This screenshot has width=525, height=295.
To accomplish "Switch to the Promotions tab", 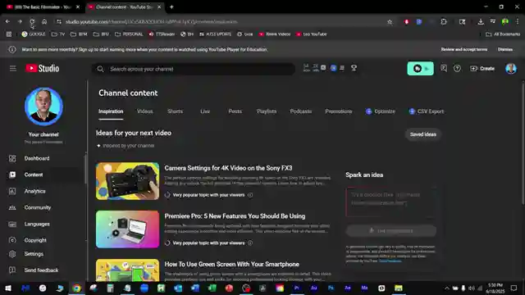I will (339, 111).
